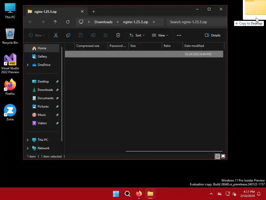This screenshot has height=200, width=266.
Task: Sort by Date modified column
Action: click(203, 46)
